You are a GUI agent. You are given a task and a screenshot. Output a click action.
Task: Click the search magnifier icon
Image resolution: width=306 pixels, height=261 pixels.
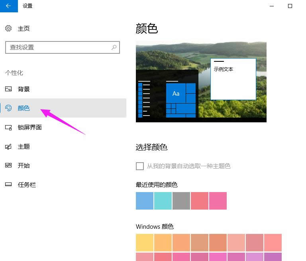(x=114, y=47)
